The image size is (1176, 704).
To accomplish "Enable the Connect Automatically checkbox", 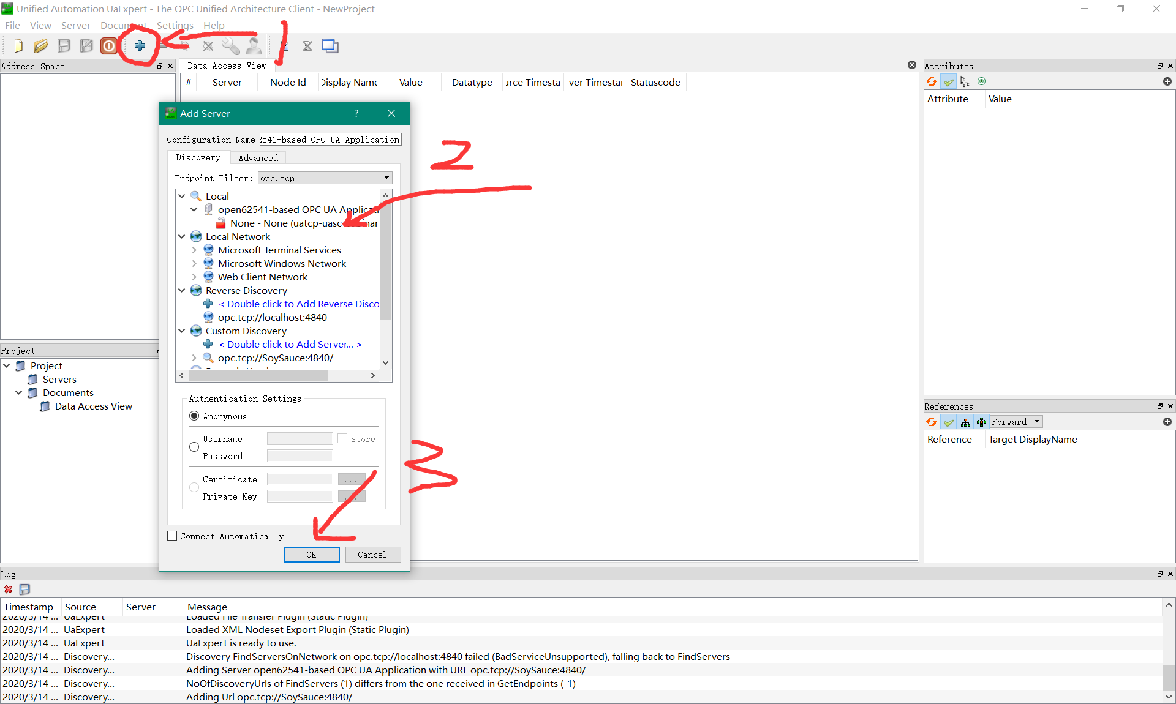I will [172, 536].
